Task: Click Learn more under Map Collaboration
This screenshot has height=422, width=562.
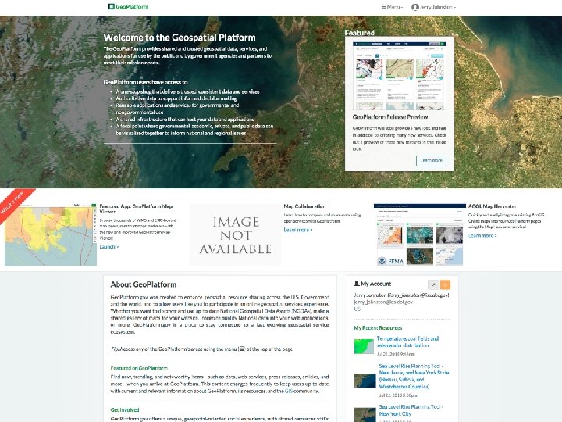Action: coord(298,230)
